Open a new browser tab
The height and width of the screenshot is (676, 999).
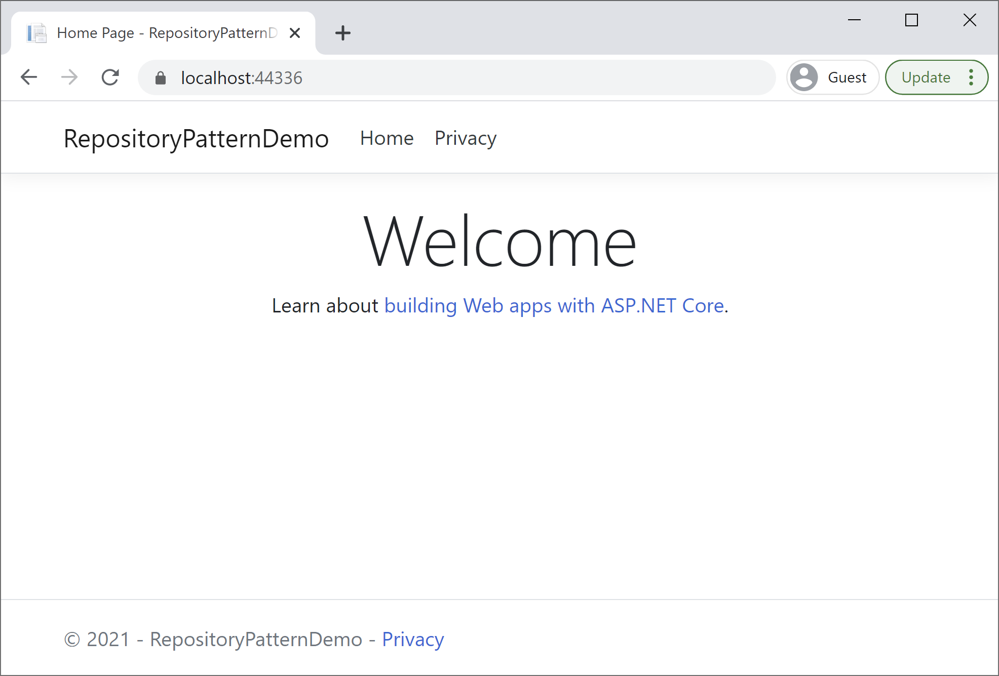coord(343,33)
